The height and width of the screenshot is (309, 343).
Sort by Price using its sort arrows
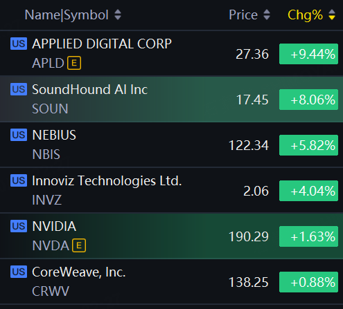point(267,15)
